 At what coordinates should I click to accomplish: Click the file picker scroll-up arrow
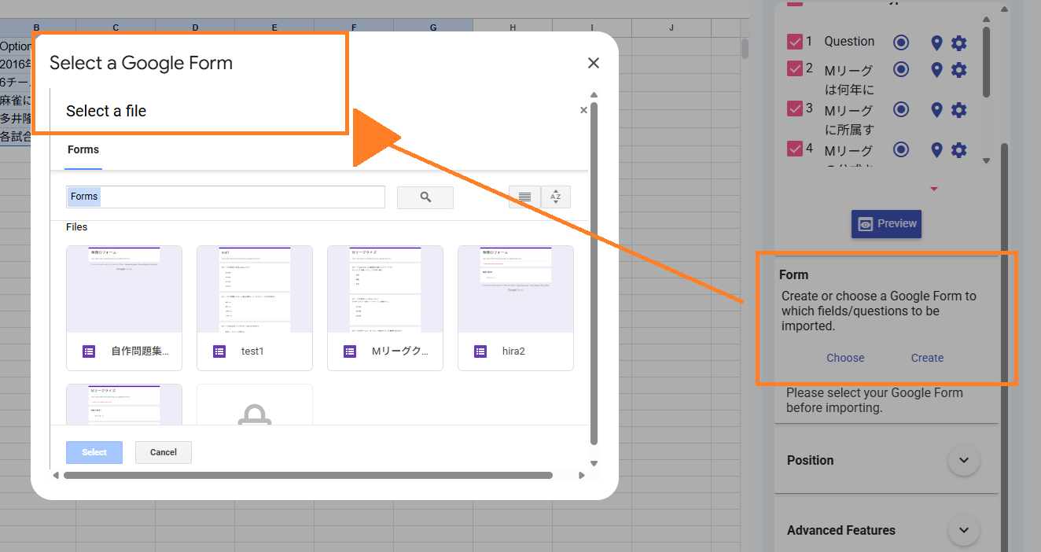(594, 95)
